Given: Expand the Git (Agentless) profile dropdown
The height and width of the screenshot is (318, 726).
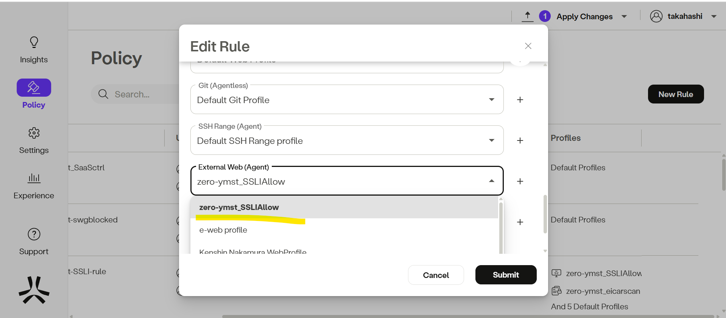Looking at the screenshot, I should coord(491,100).
